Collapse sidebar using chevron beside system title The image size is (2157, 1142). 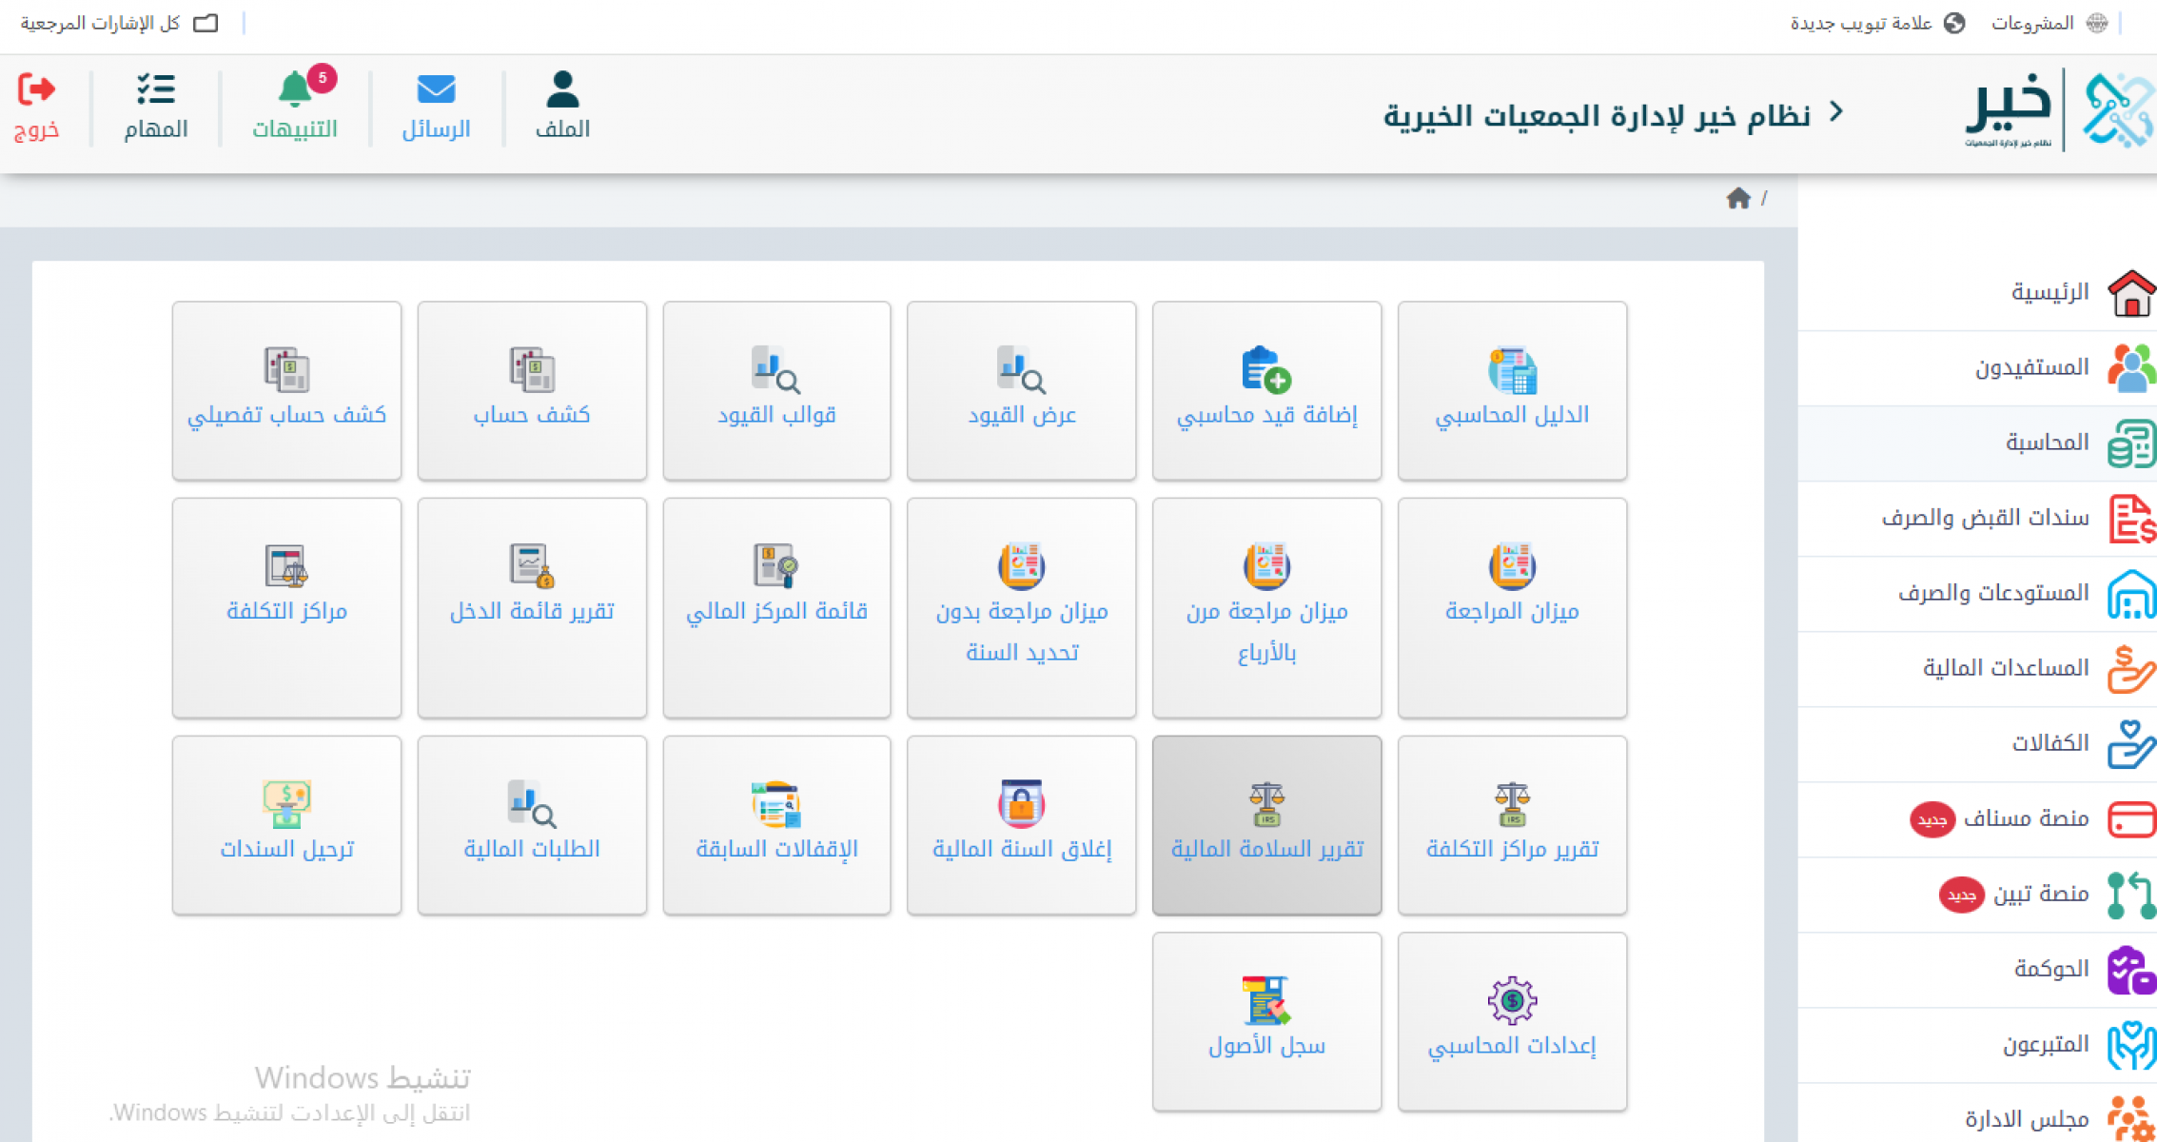point(1836,112)
